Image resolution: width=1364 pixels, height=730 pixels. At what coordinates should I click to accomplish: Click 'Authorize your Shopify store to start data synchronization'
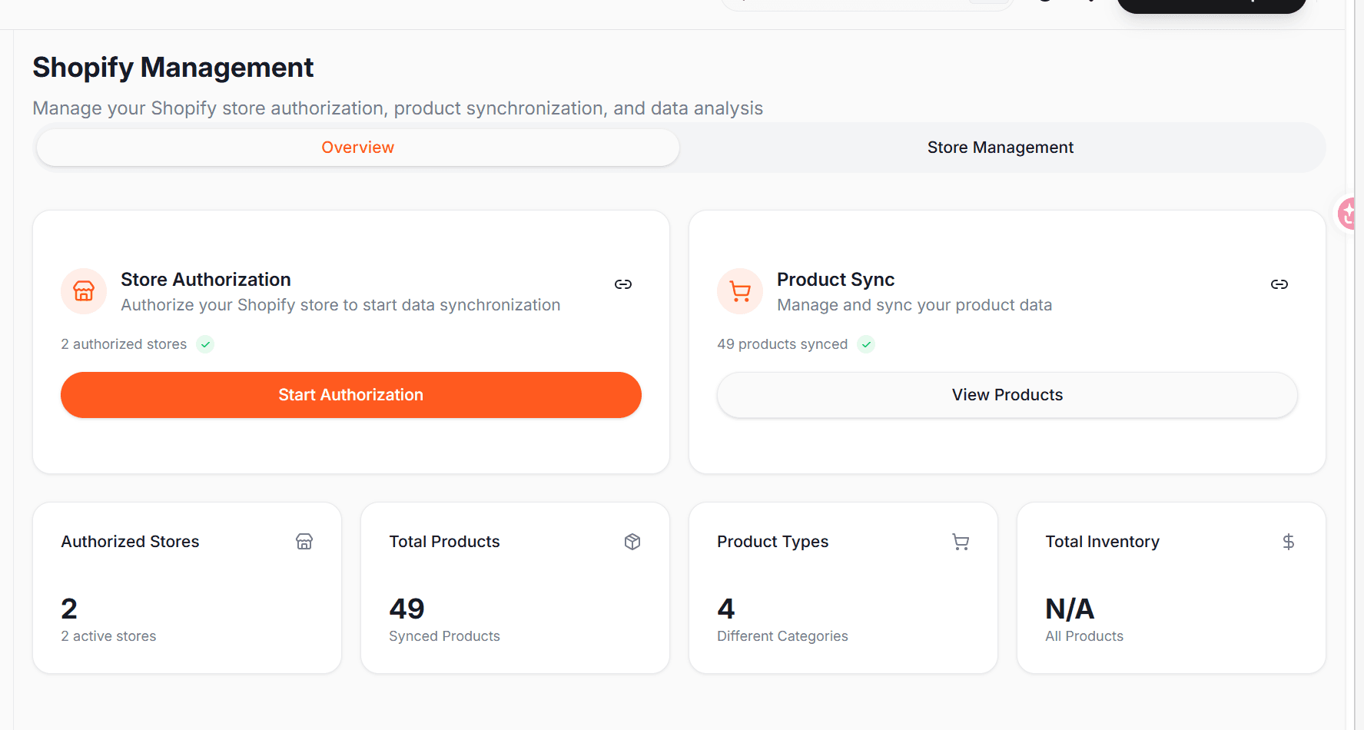[x=340, y=305]
